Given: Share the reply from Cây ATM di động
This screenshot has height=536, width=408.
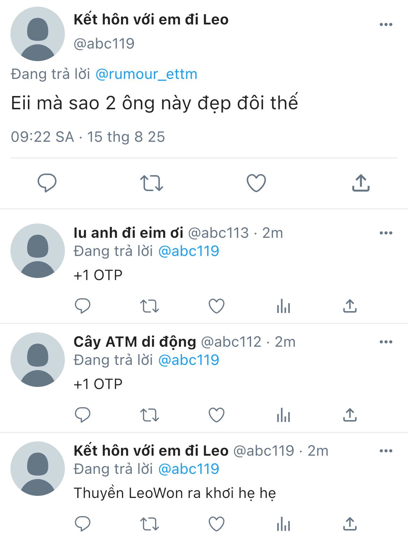Looking at the screenshot, I should tap(350, 415).
